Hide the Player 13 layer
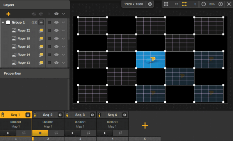The image size is (233, 141). [x=56, y=63]
